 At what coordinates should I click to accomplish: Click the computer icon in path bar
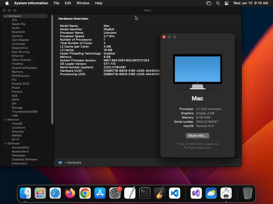[60, 163]
